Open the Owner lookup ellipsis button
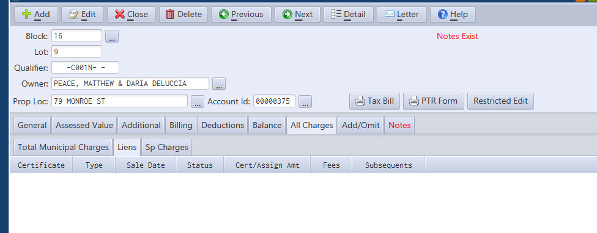The width and height of the screenshot is (597, 233). tap(219, 84)
